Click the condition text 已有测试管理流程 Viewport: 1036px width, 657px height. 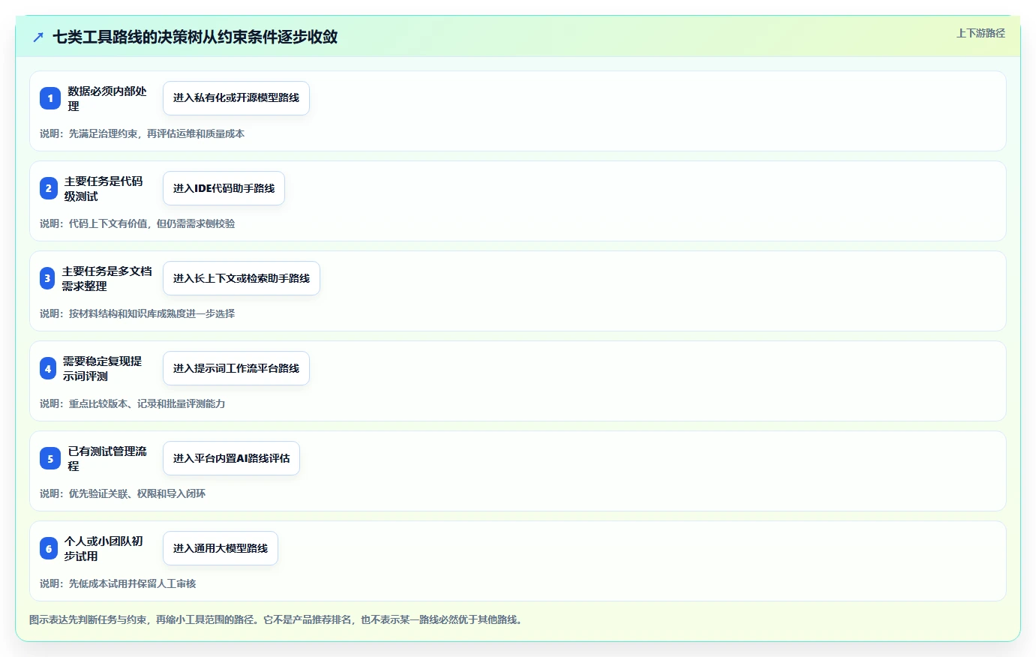(x=107, y=458)
